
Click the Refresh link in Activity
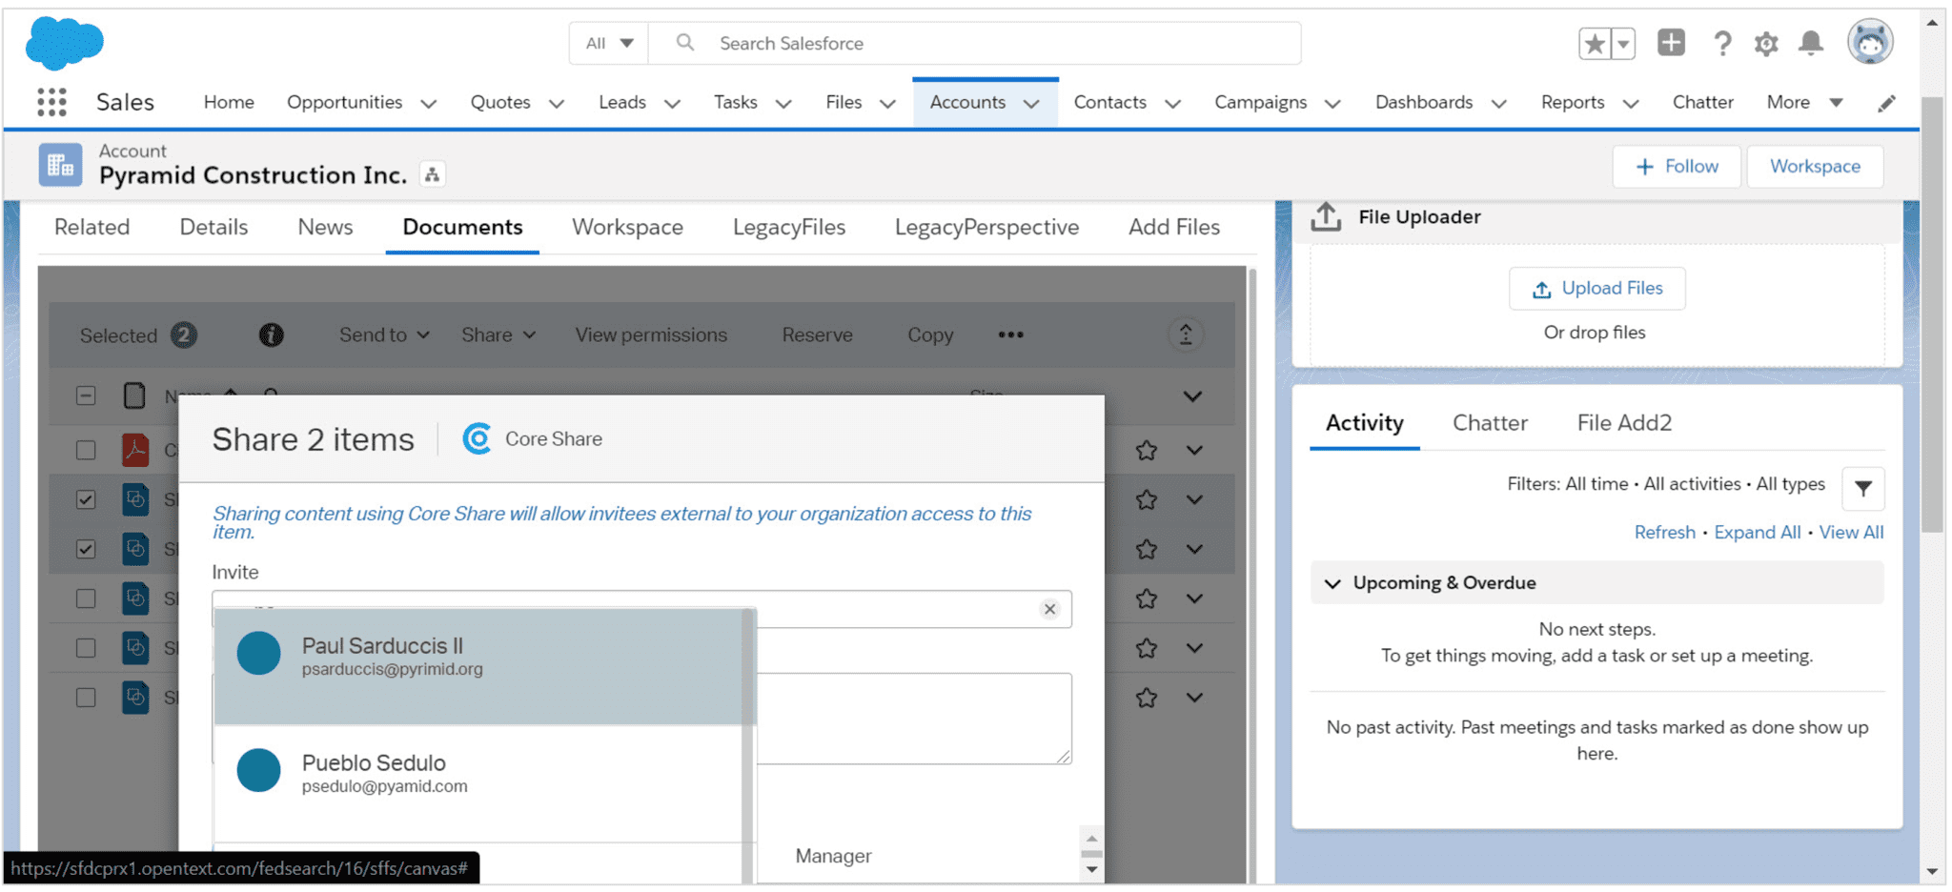pyautogui.click(x=1664, y=532)
